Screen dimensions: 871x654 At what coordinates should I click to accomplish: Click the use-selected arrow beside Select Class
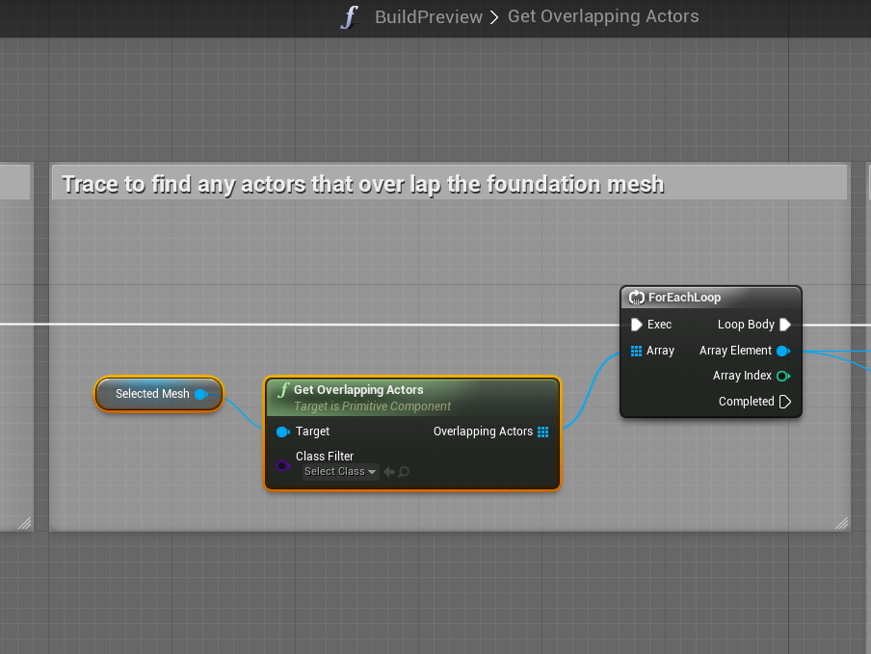click(388, 472)
